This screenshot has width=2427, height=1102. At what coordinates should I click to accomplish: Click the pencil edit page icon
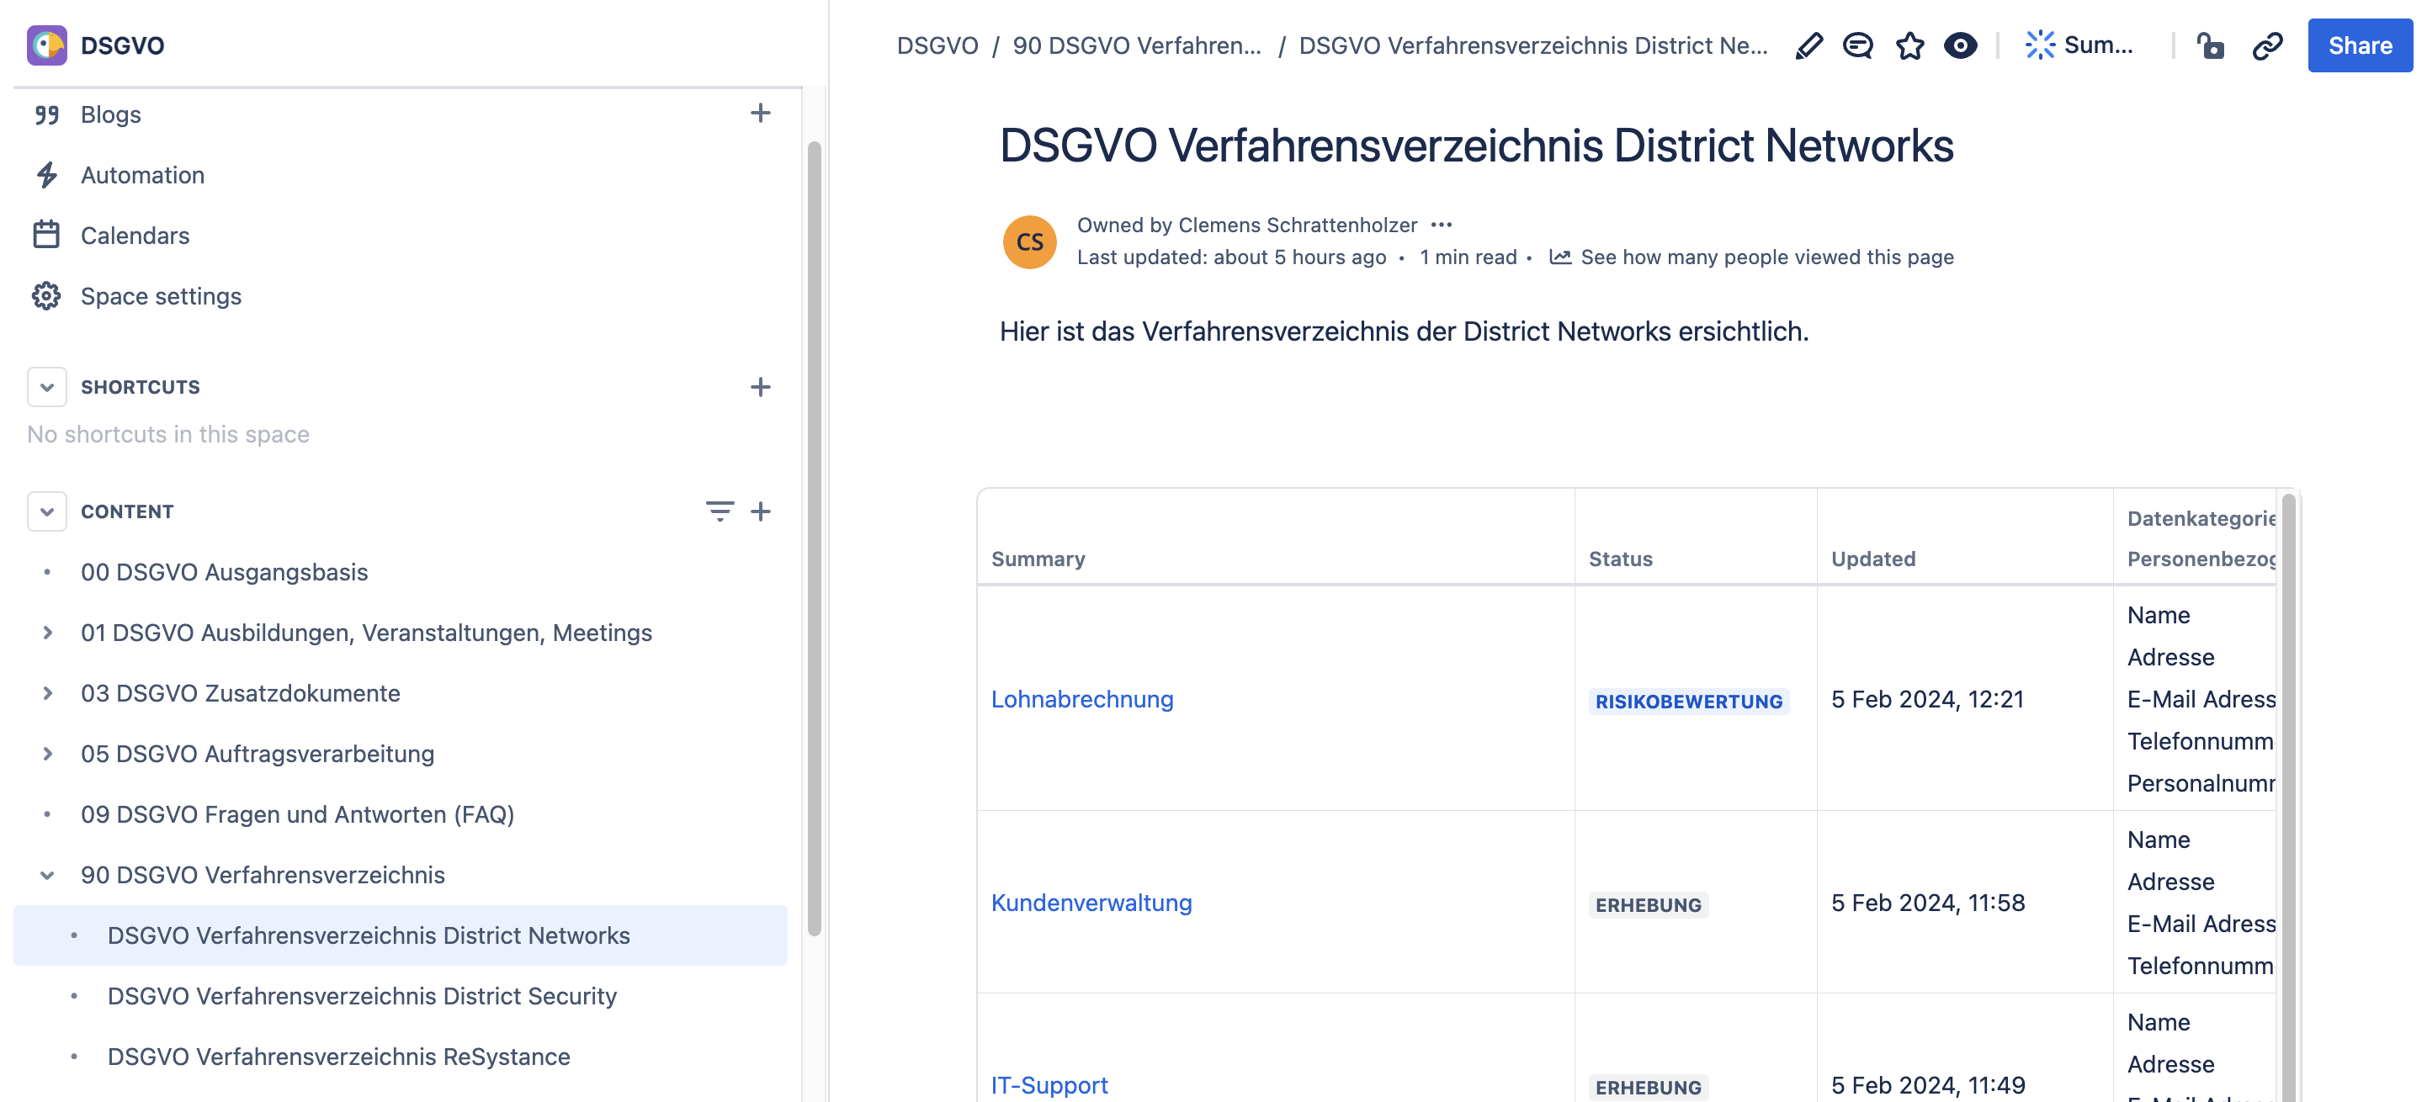(1808, 45)
